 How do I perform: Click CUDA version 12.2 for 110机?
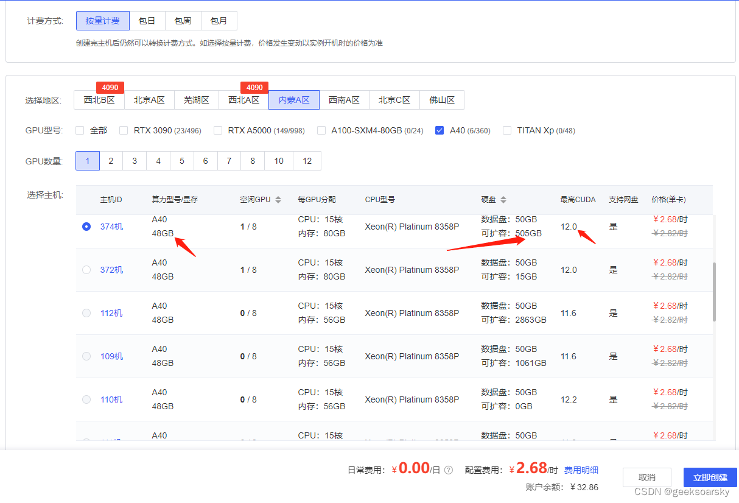[x=569, y=399]
